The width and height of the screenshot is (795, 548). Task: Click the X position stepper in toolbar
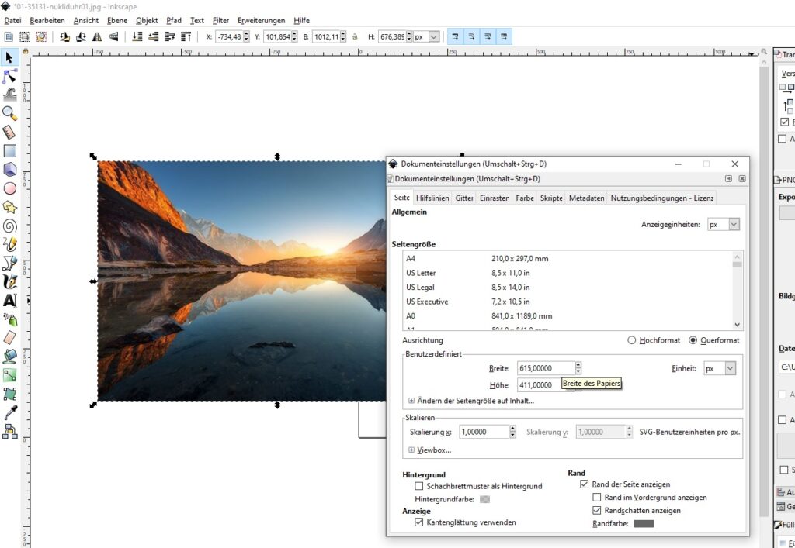[x=246, y=36]
